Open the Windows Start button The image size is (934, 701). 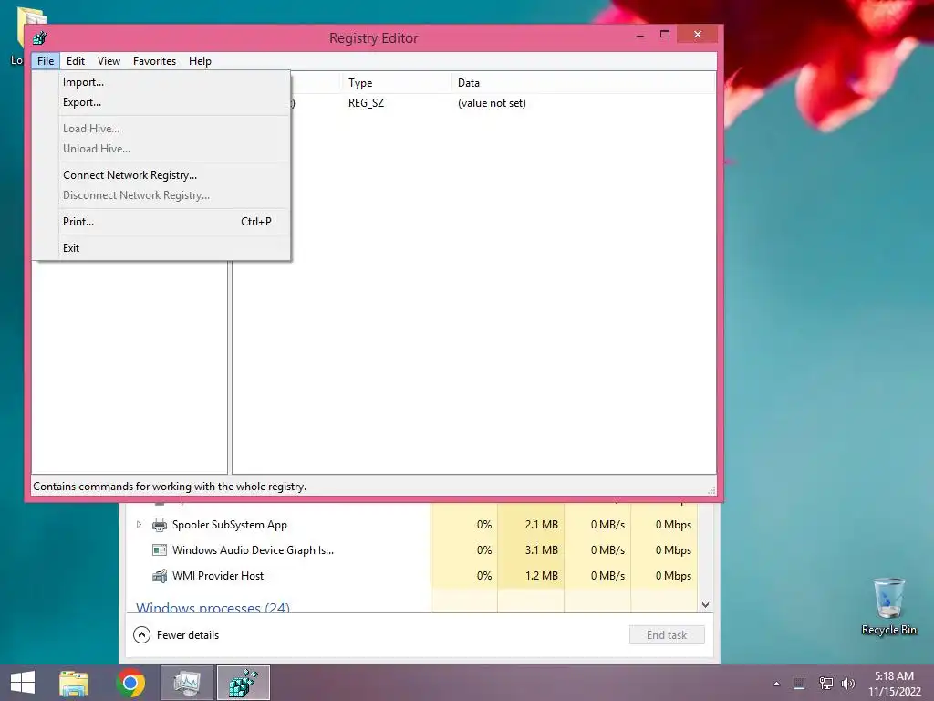tap(23, 683)
